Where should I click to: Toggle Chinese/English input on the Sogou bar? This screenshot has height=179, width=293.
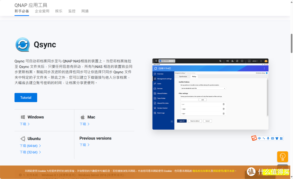(x=259, y=138)
